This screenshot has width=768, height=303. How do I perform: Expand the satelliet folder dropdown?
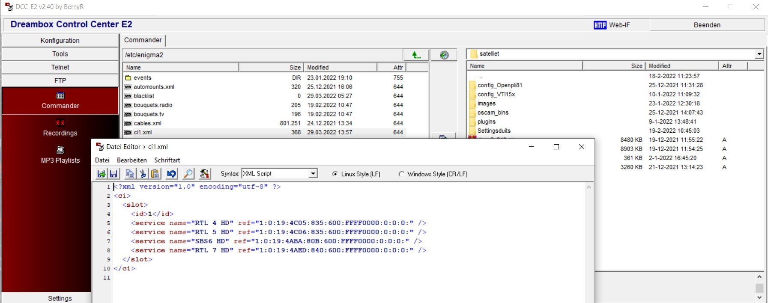click(759, 54)
